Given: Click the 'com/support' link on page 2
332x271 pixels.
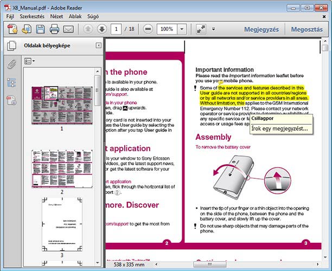Looking at the screenshot, I should 117,224.
